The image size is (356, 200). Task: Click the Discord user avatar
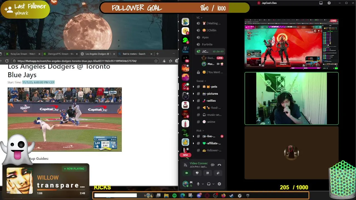pyautogui.click(x=185, y=184)
